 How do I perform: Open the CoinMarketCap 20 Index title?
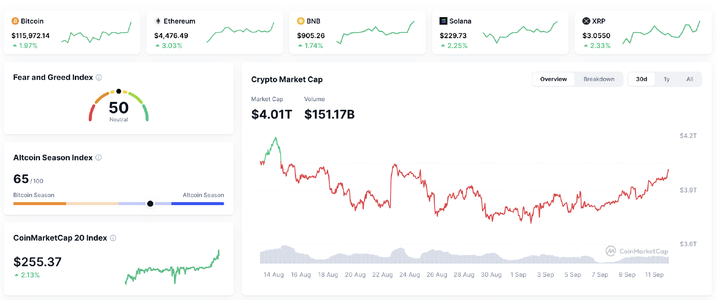click(60, 238)
